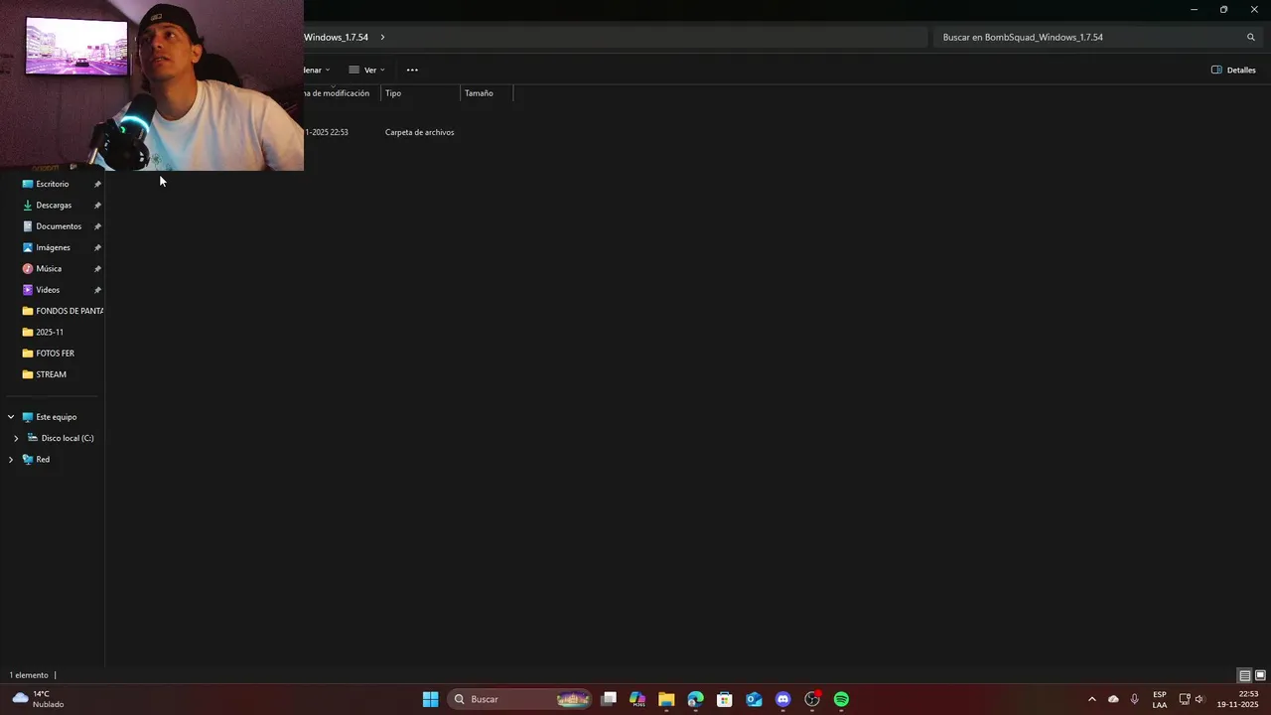
Task: Open the network quick settings icon
Action: point(1185,699)
